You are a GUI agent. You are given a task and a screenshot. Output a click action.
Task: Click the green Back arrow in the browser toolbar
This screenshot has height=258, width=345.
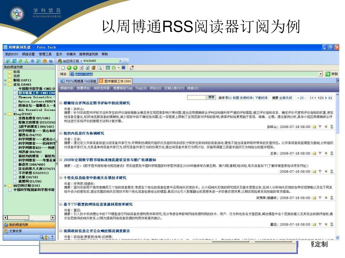69,68
